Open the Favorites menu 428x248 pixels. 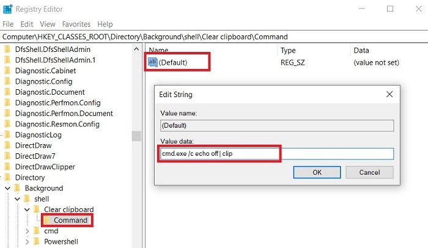pyautogui.click(x=76, y=24)
